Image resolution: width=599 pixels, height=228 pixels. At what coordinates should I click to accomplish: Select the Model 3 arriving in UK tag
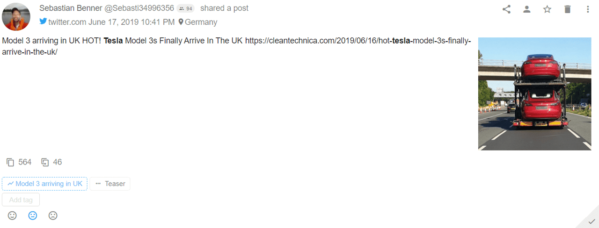[x=44, y=184]
